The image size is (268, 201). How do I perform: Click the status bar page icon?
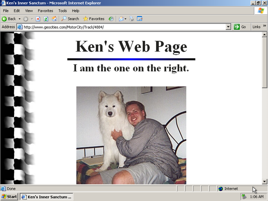[x=3, y=189]
